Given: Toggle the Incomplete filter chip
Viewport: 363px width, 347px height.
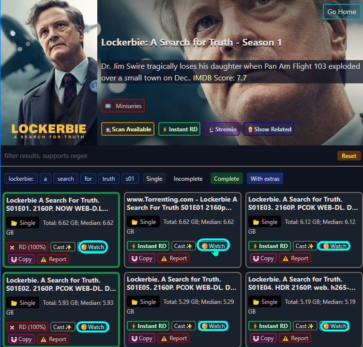Looking at the screenshot, I should coord(188,179).
